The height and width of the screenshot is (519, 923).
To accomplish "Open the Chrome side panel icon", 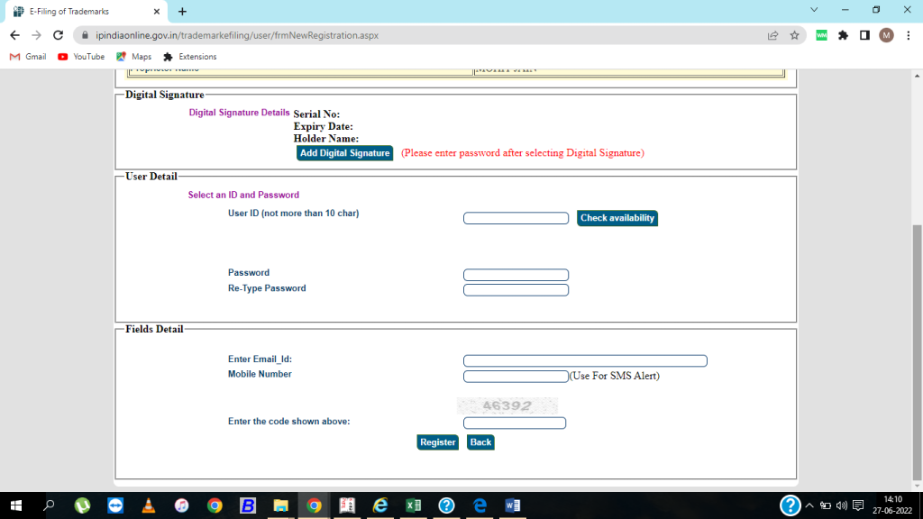I will point(864,35).
